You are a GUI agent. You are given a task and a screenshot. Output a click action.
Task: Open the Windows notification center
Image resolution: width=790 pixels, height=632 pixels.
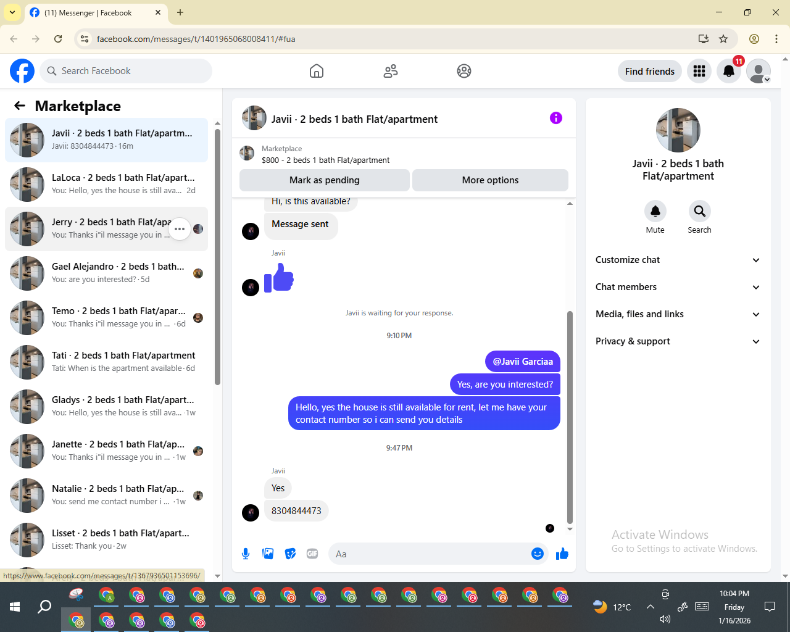coord(770,607)
